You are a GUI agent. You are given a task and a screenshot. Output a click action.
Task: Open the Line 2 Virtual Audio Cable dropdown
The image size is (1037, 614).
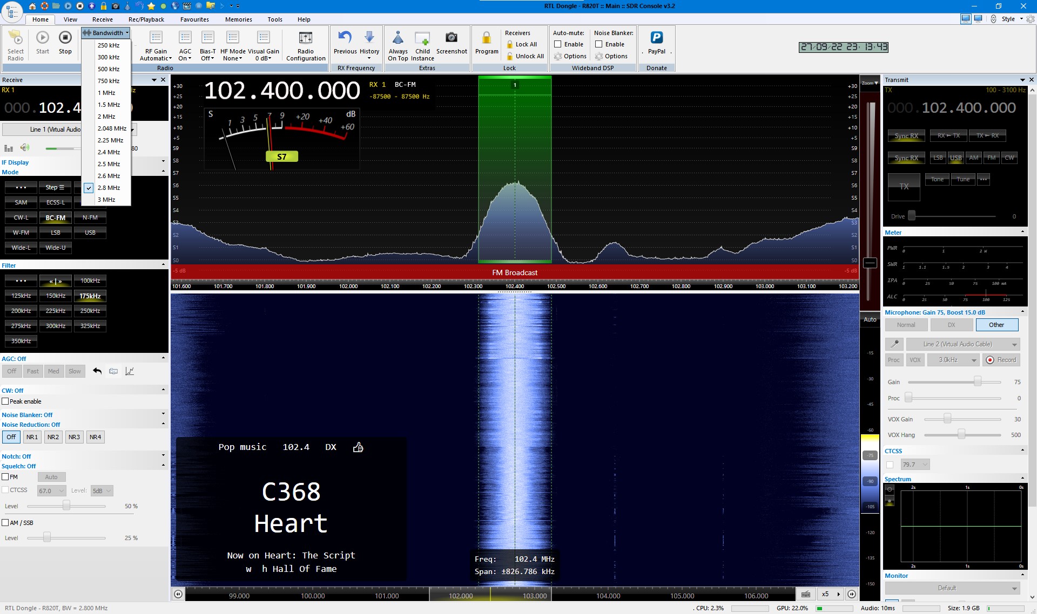click(962, 344)
